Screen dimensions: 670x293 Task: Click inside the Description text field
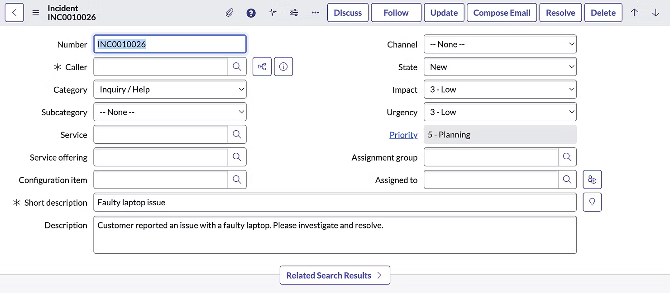335,234
